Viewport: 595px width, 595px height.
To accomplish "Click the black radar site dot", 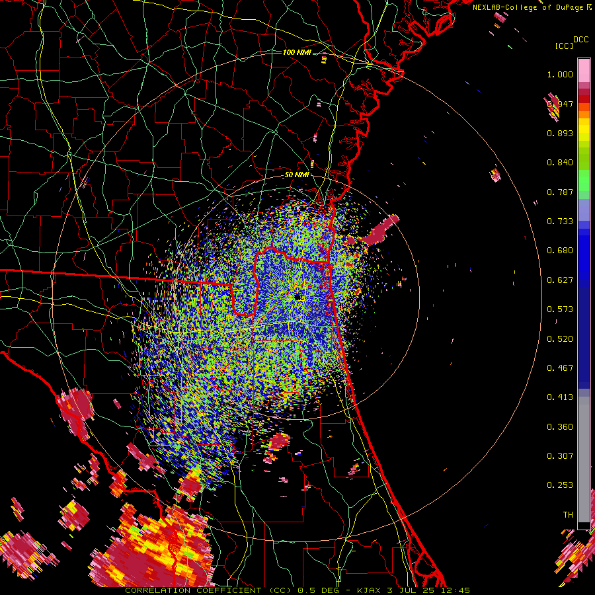I will (x=297, y=297).
